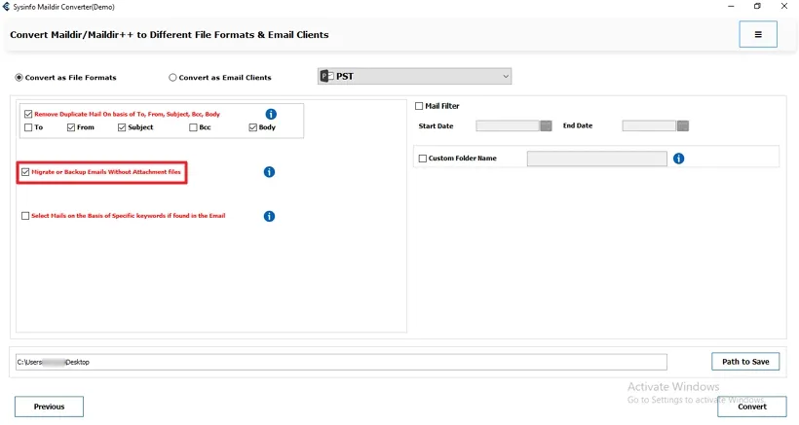Click info icon beside Custom Folder Name

(678, 159)
